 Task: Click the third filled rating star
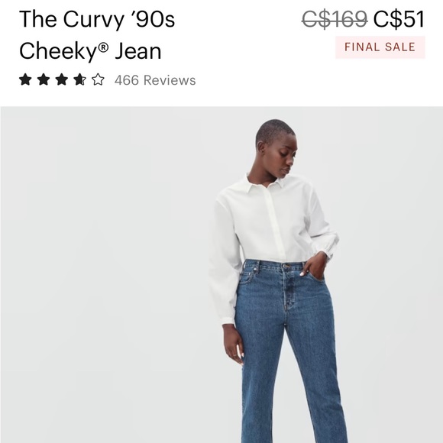[x=62, y=79]
